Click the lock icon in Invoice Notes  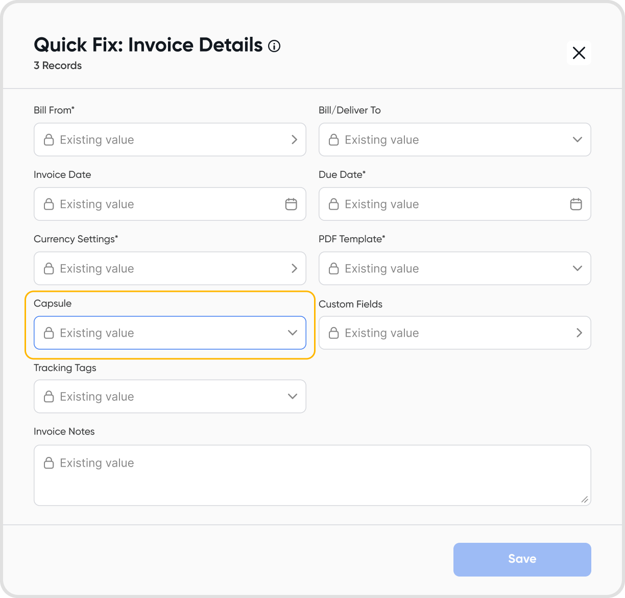coord(49,463)
